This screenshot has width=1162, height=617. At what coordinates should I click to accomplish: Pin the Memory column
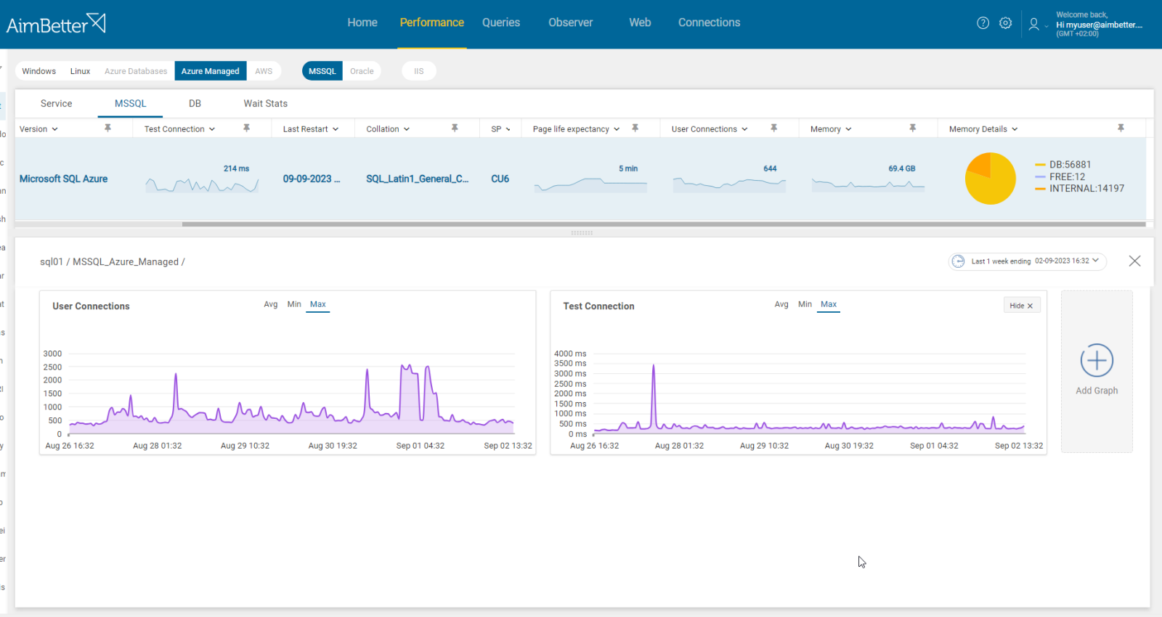[x=912, y=128]
